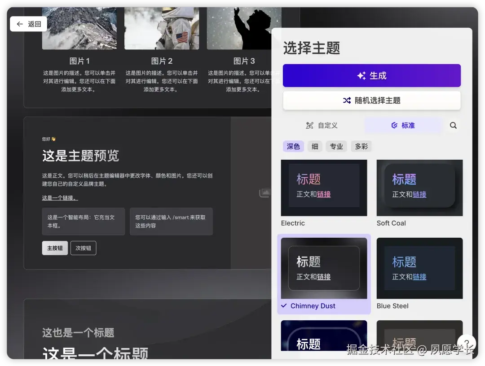485x366 pixels.
Task: Switch to the 标准 tab
Action: 403,125
